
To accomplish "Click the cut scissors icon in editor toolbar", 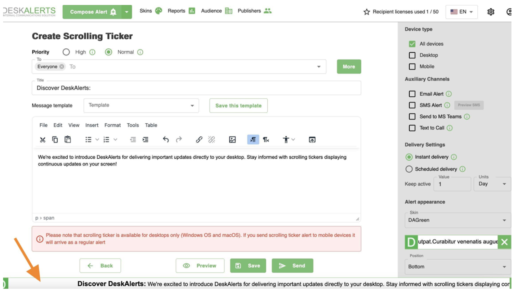I will [42, 140].
